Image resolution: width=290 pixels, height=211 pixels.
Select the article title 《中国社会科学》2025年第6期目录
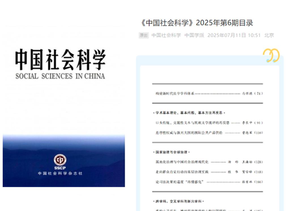coord(197,23)
